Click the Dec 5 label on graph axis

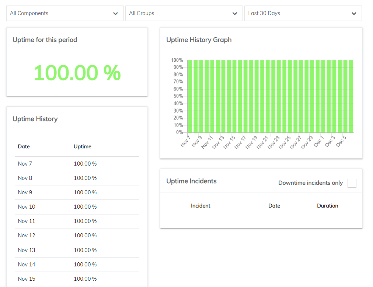(x=342, y=141)
